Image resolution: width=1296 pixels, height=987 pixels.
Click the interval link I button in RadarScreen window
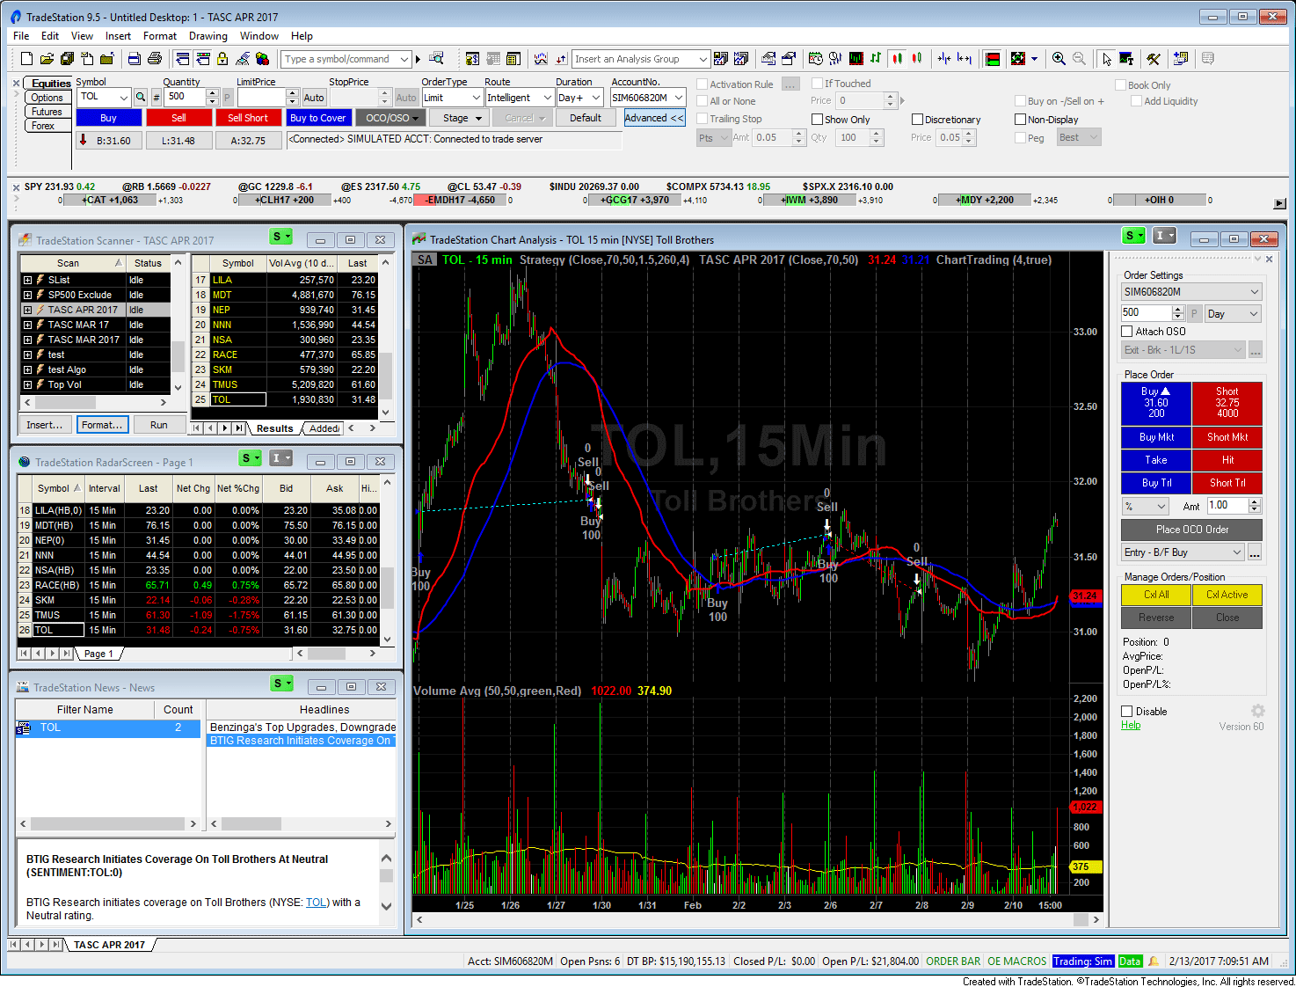(x=280, y=458)
